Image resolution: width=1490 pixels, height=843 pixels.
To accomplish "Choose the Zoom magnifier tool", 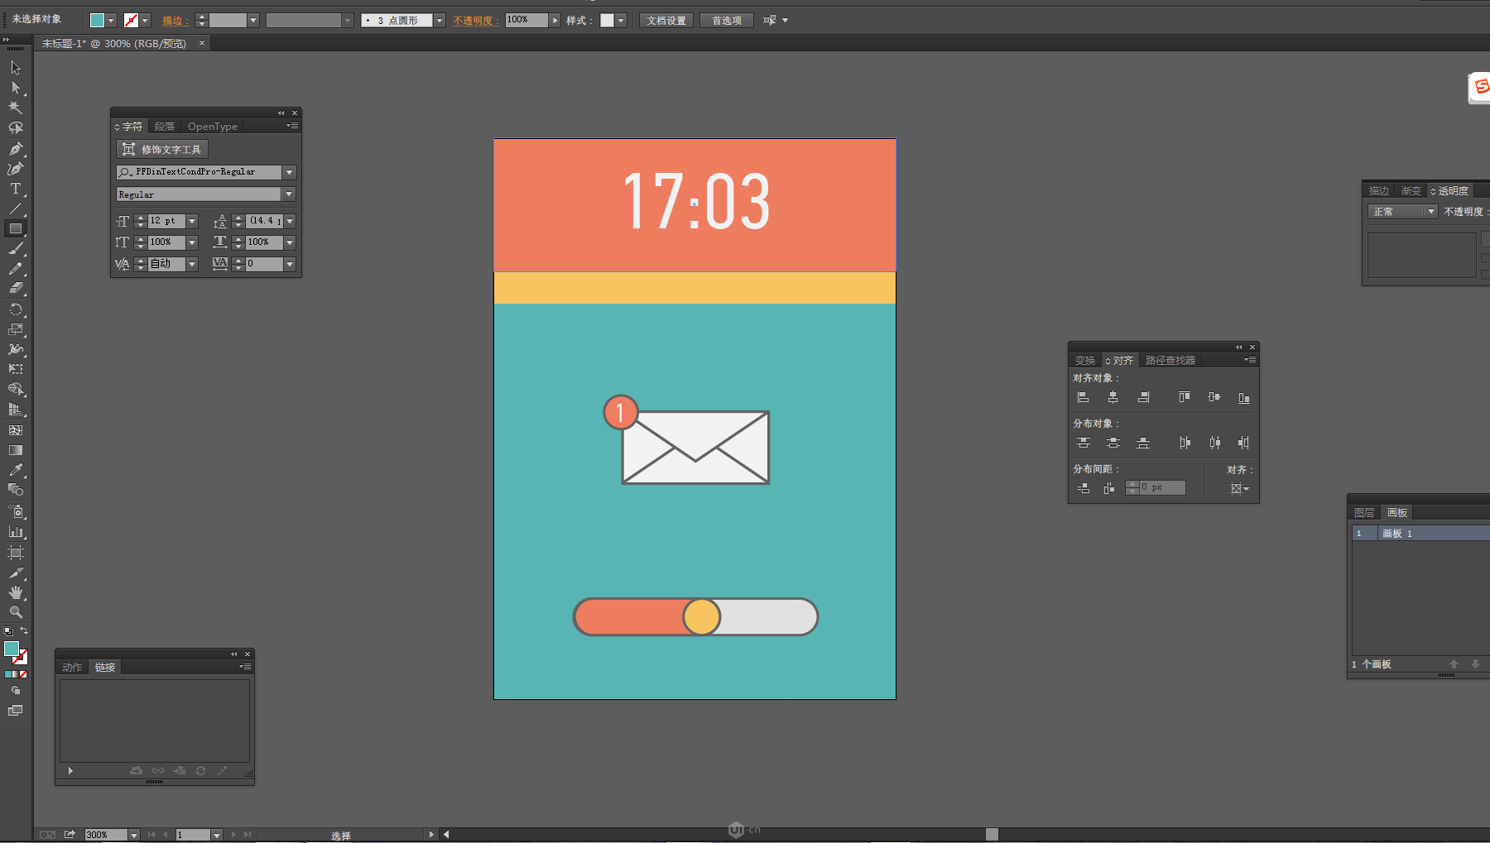I will 15,612.
